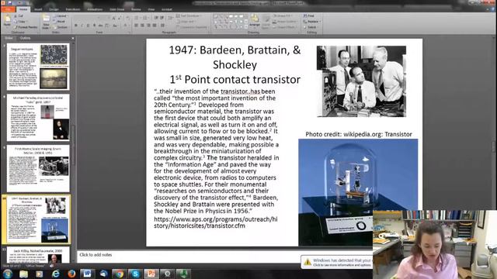Center the text
The width and height of the screenshot is (497, 279).
[142, 26]
